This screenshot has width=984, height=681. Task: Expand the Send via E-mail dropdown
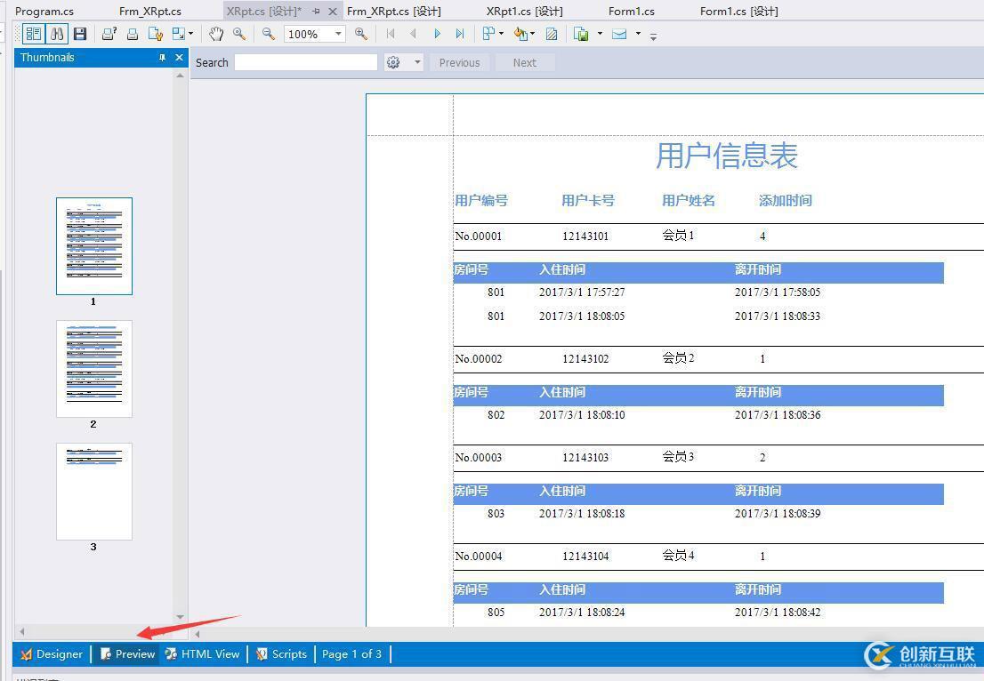tap(638, 34)
